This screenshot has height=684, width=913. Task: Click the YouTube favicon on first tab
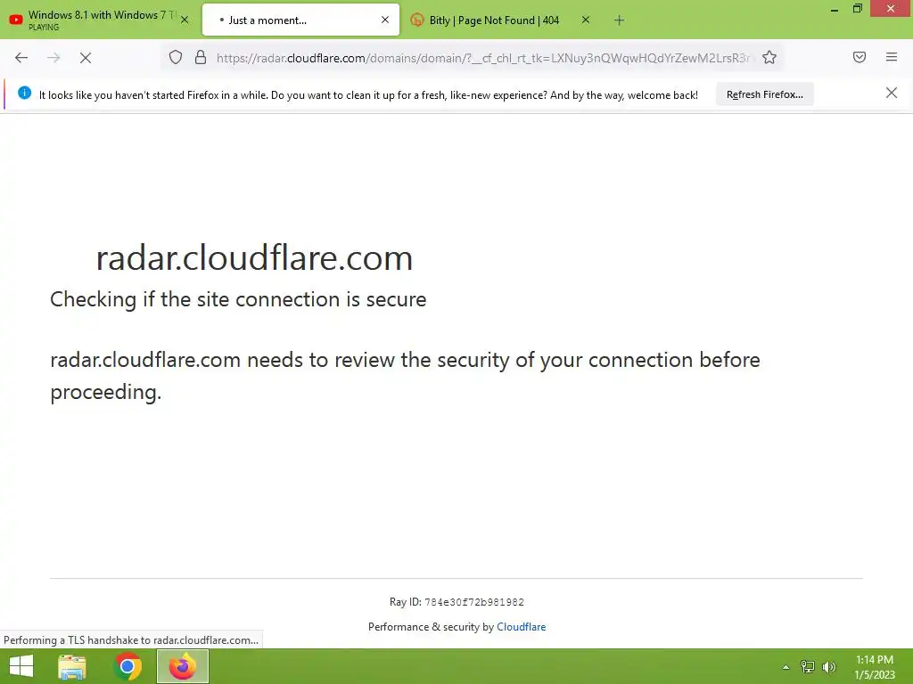[16, 20]
